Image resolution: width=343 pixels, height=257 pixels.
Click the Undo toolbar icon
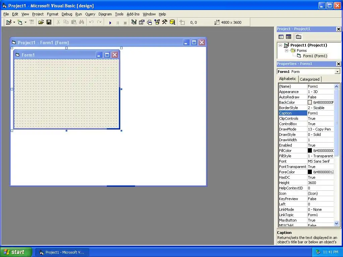[x=91, y=22]
